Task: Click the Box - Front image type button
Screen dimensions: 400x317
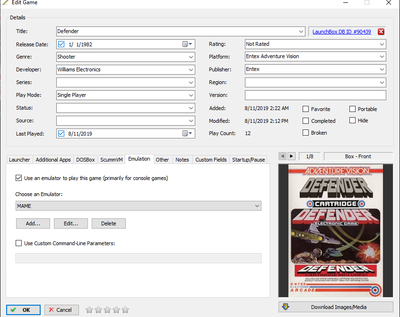Action: pos(358,156)
